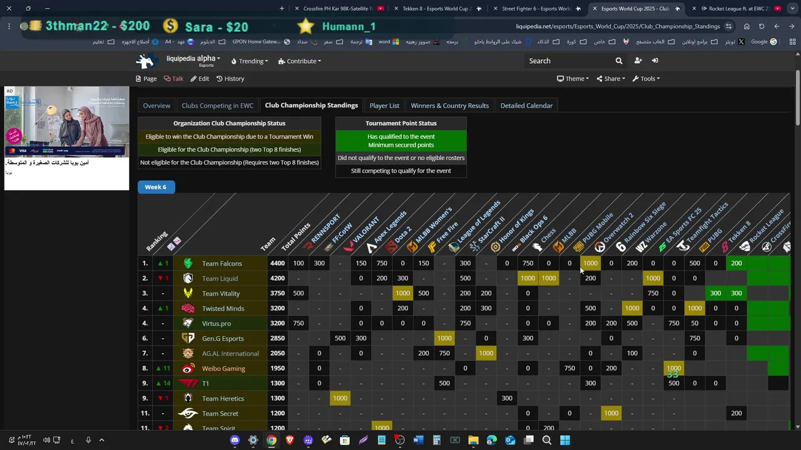Expand the Contribute dropdown menu
The image size is (801, 450).
tap(300, 61)
